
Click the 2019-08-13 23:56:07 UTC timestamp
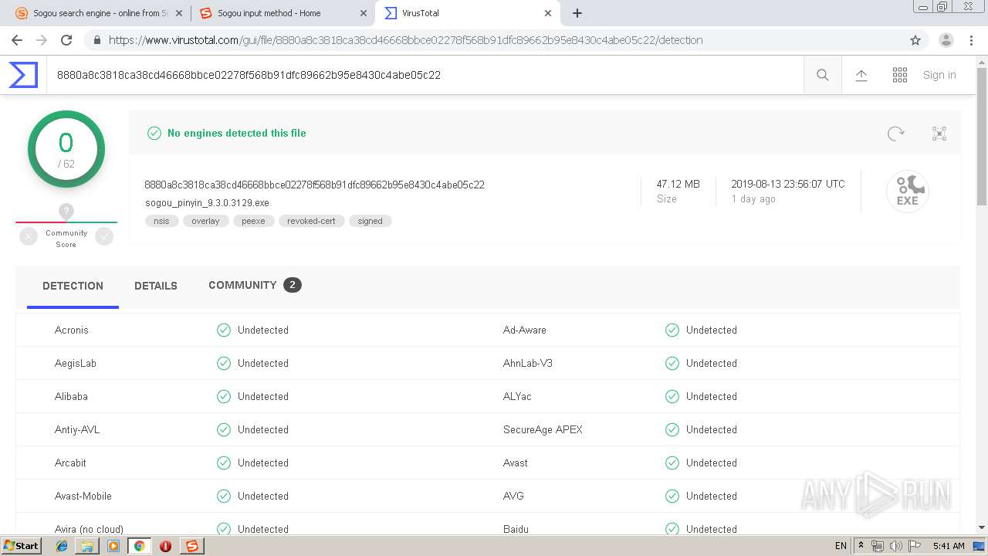[788, 184]
